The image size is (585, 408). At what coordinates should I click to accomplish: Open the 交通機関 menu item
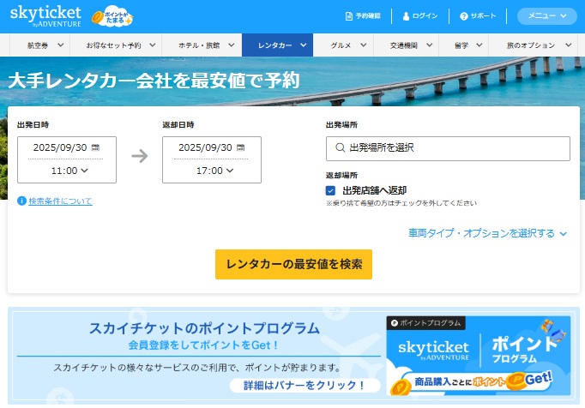click(x=406, y=45)
